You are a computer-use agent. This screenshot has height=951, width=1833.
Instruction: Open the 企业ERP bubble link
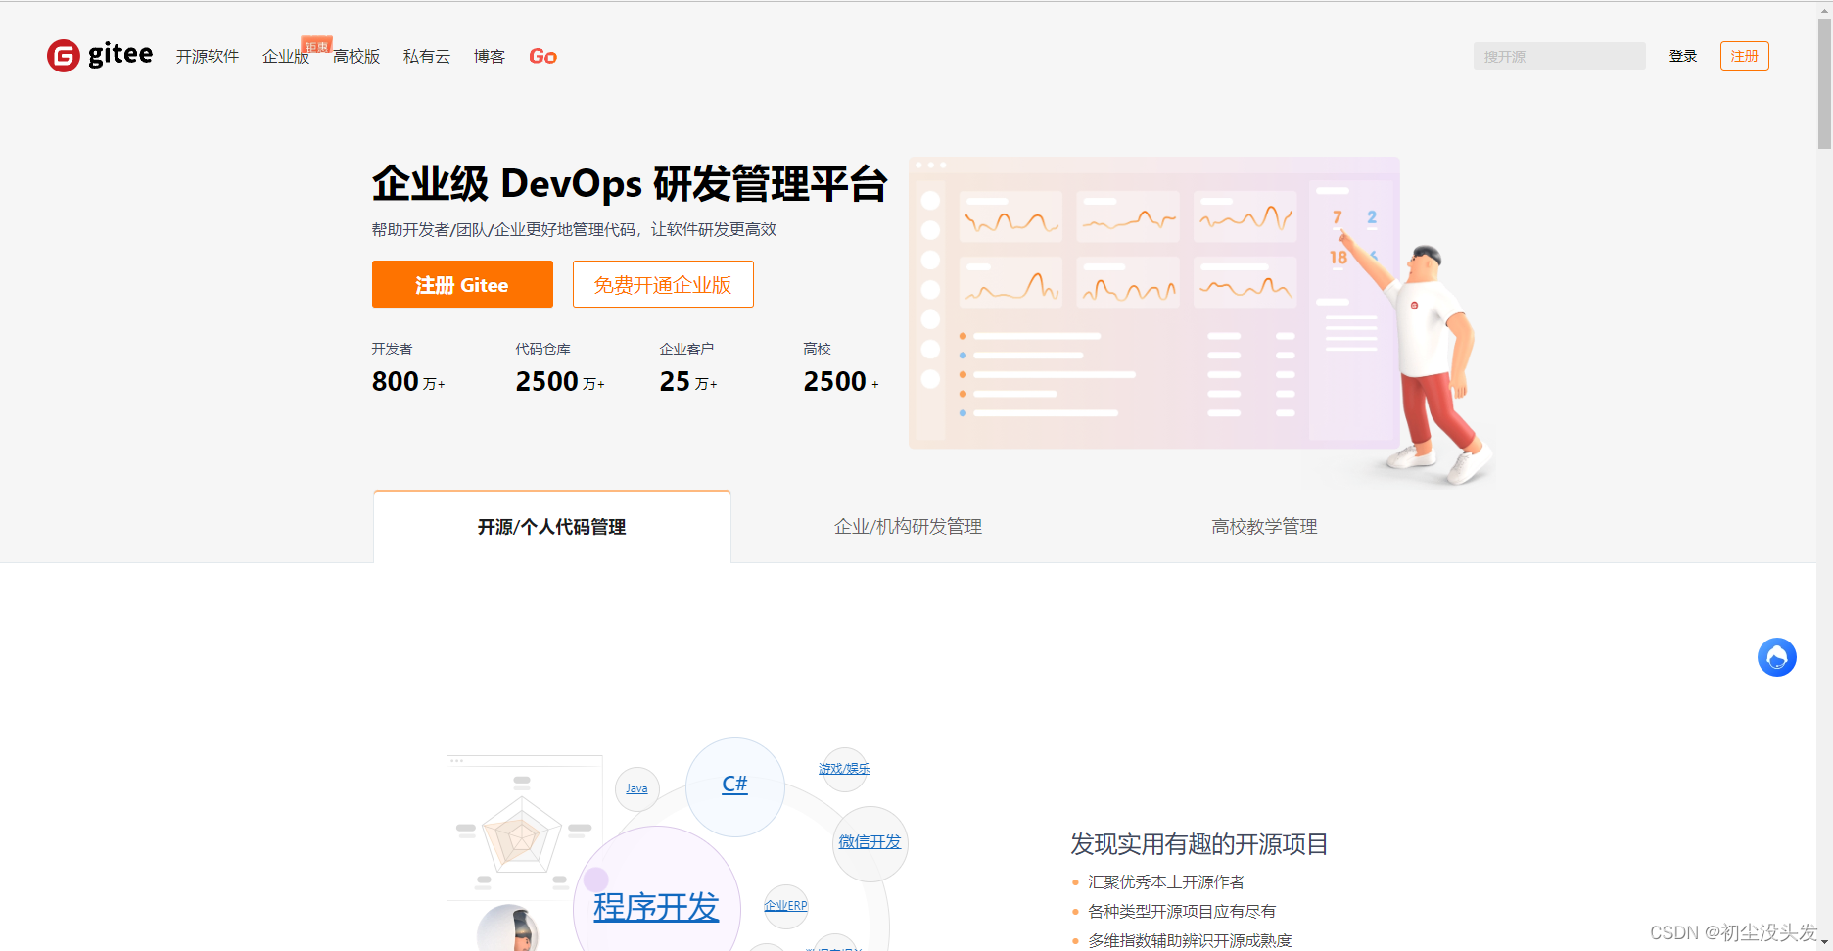[x=785, y=906]
